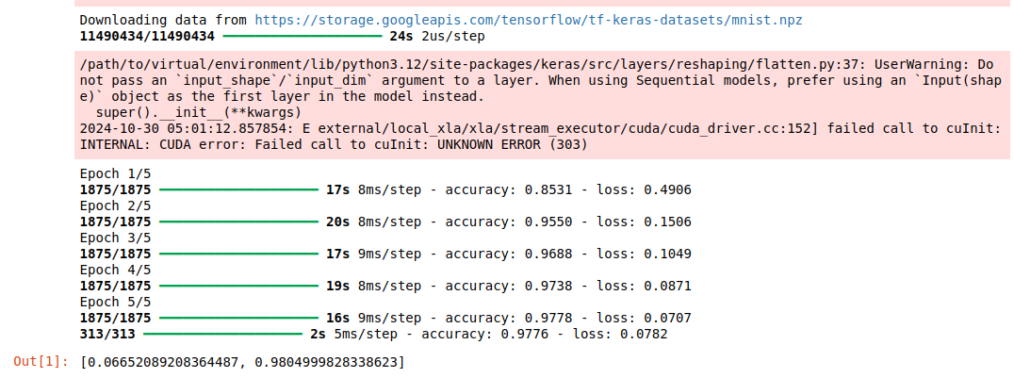Screen dimensions: 1014x378
Task: Click the pink UserWarning stderr output block
Action: (x=542, y=105)
